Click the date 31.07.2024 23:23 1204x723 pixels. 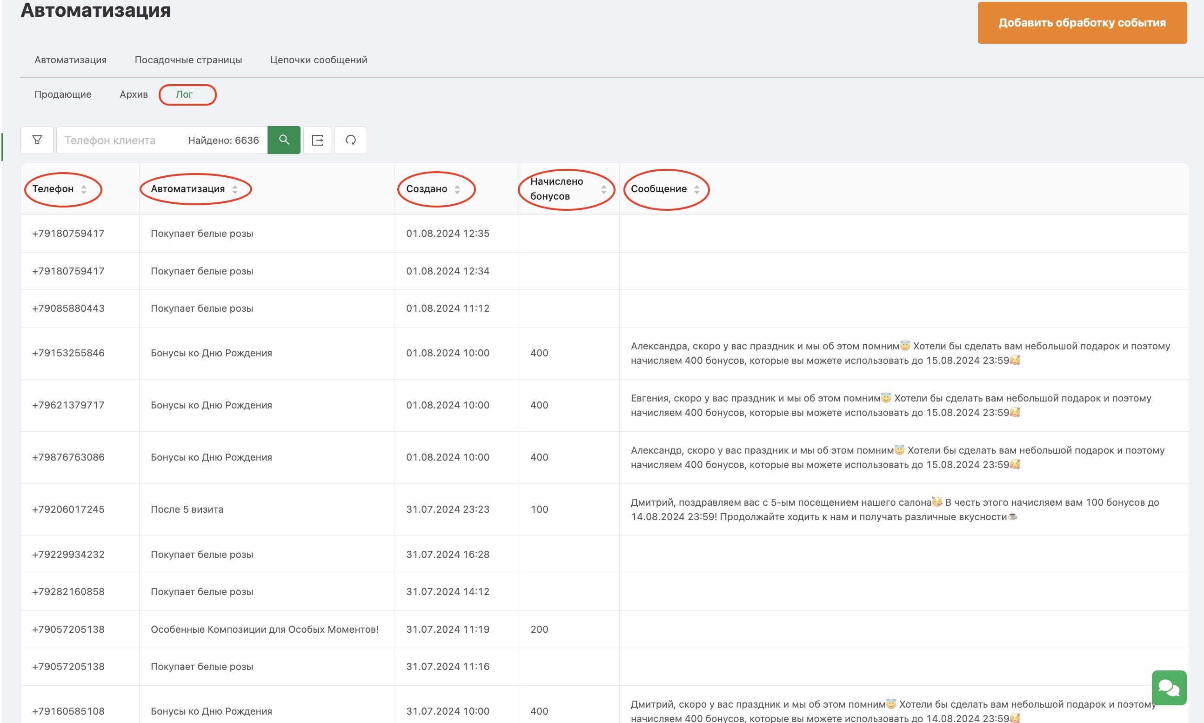pyautogui.click(x=448, y=509)
